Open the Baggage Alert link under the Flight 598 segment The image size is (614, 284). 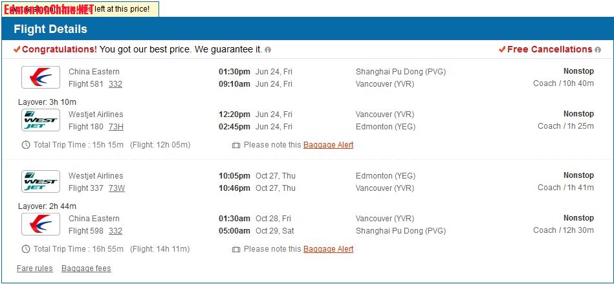coord(328,249)
